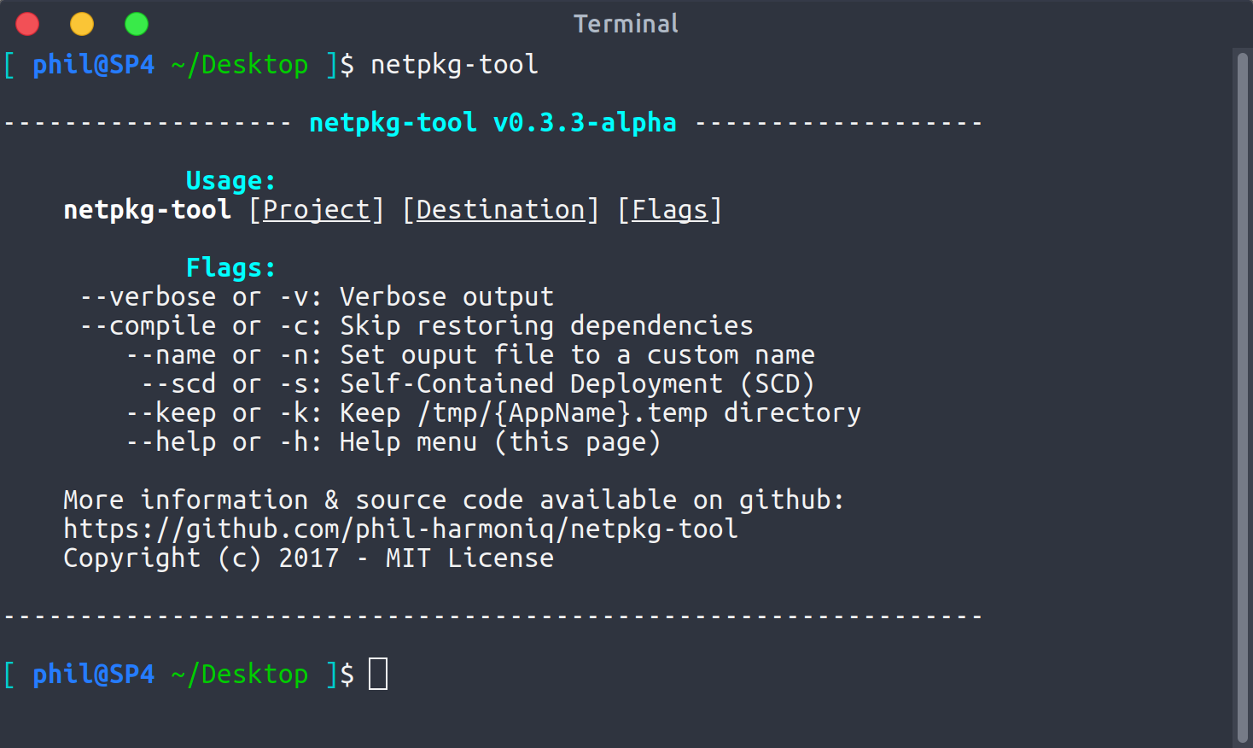The height and width of the screenshot is (748, 1253).
Task: Click 'More information & source code' line
Action: coord(454,500)
